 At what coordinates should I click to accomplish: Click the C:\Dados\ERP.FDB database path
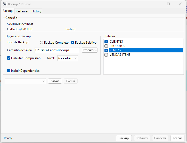(20, 29)
